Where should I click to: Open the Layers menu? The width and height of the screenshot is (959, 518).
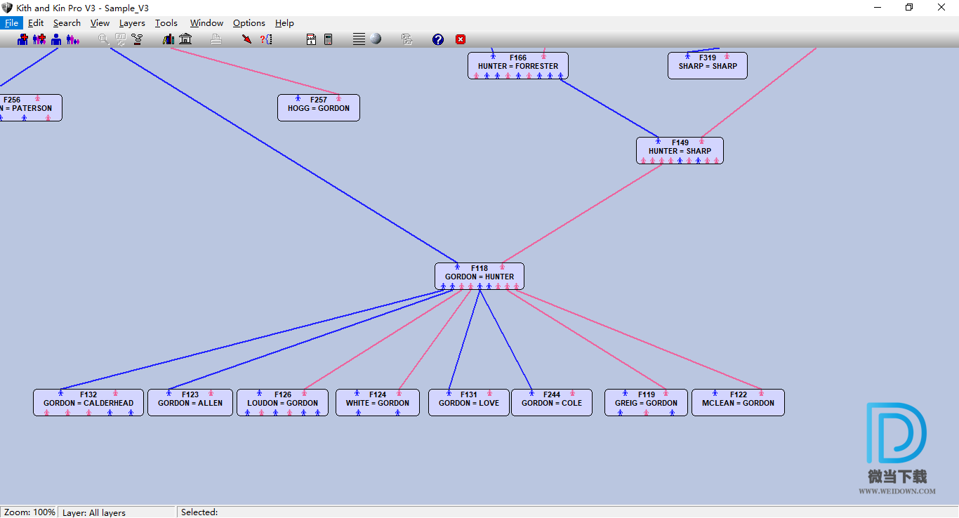[132, 23]
